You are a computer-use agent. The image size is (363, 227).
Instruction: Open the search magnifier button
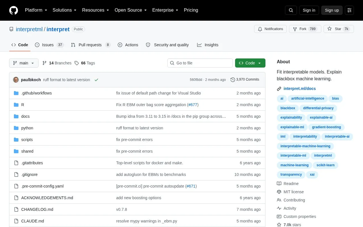pyautogui.click(x=291, y=10)
